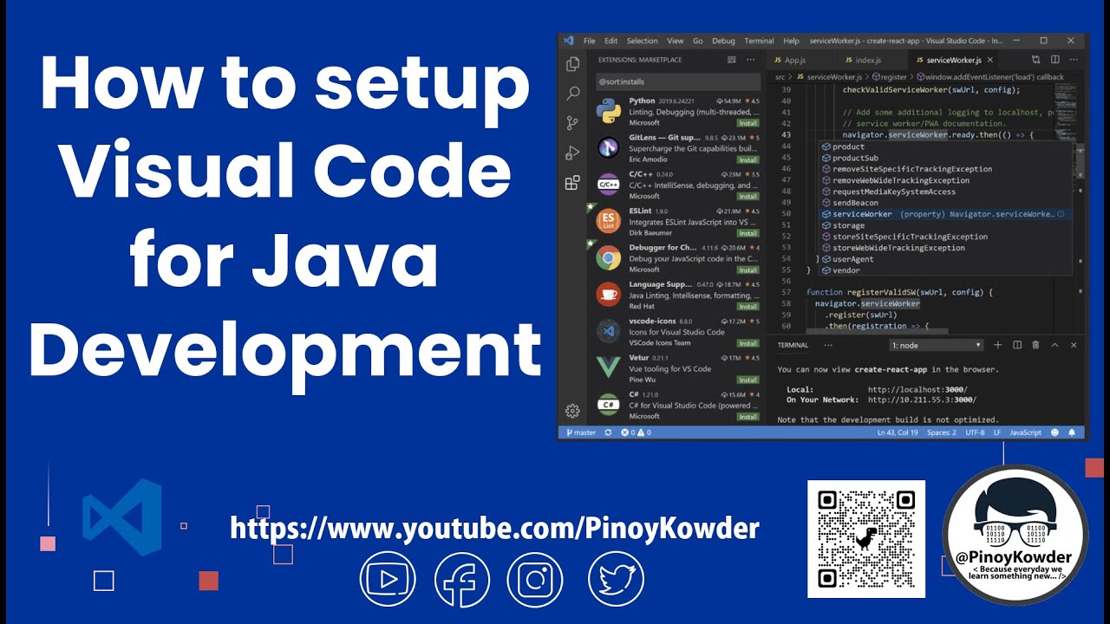Click the open changes compare icon
This screenshot has width=1110, height=624.
(1036, 60)
